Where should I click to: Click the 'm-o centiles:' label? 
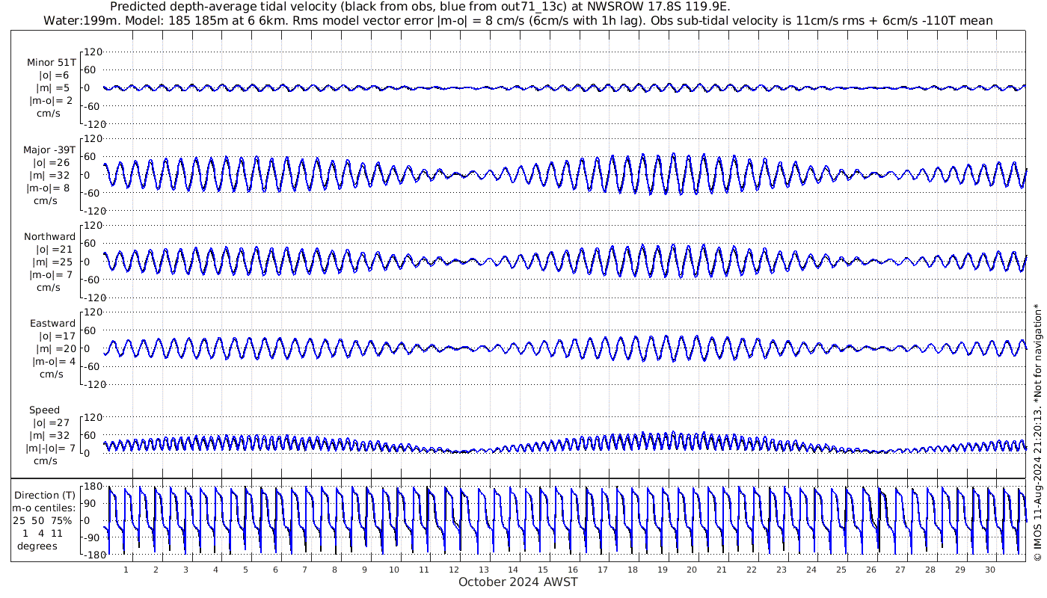pos(46,508)
